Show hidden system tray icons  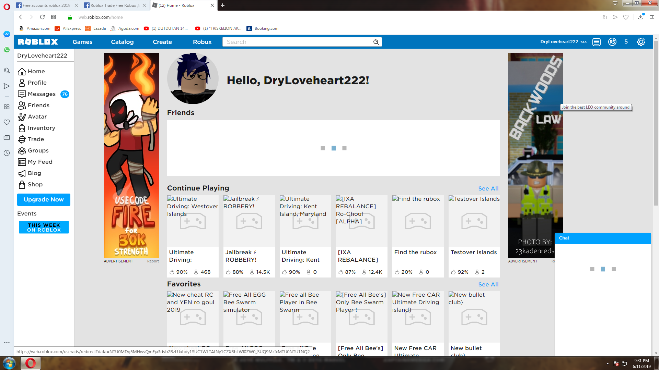click(x=608, y=363)
